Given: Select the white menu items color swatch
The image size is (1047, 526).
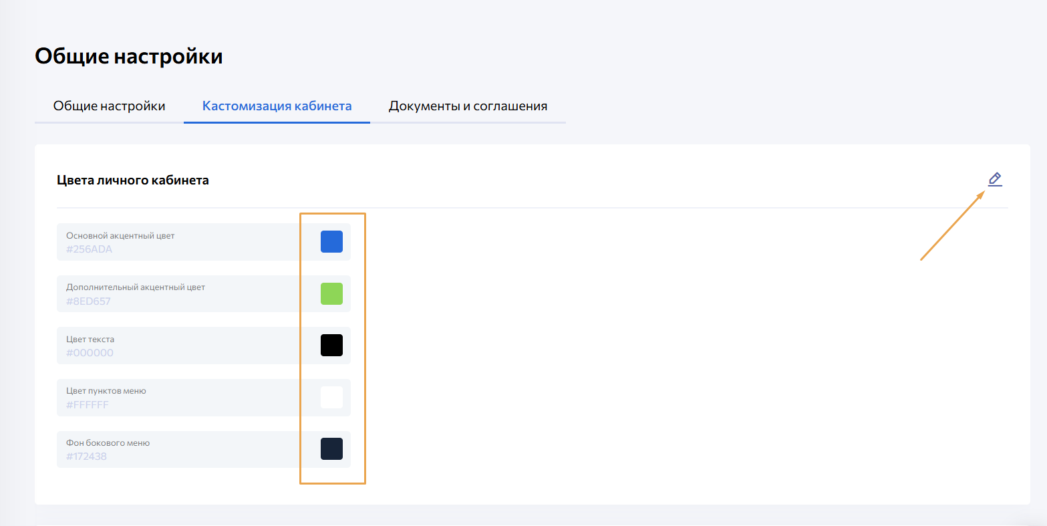Looking at the screenshot, I should point(331,397).
